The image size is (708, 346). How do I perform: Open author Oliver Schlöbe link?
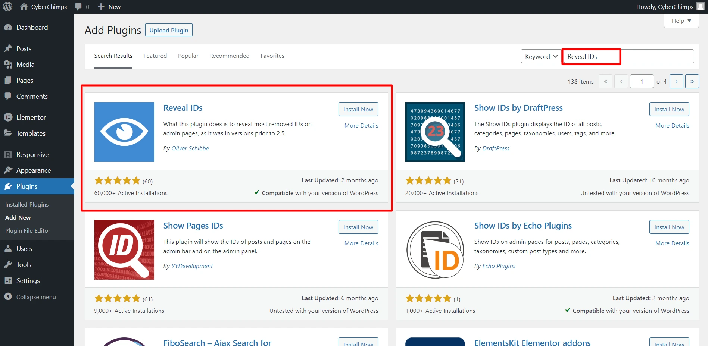coord(190,148)
